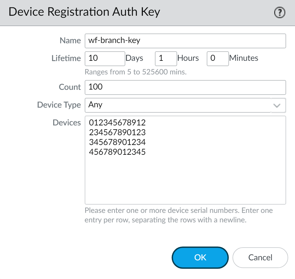The width and height of the screenshot is (295, 279).
Task: Confirm the auth key with OK
Action: [200, 257]
